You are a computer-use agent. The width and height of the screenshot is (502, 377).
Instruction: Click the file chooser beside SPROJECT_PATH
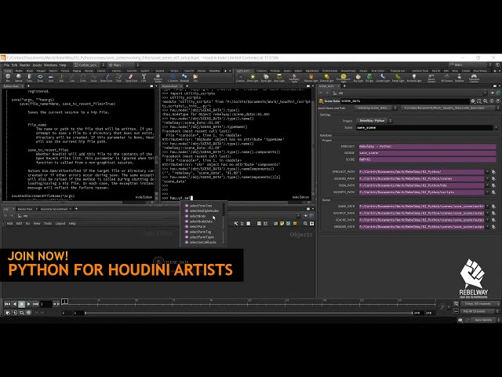pos(493,172)
